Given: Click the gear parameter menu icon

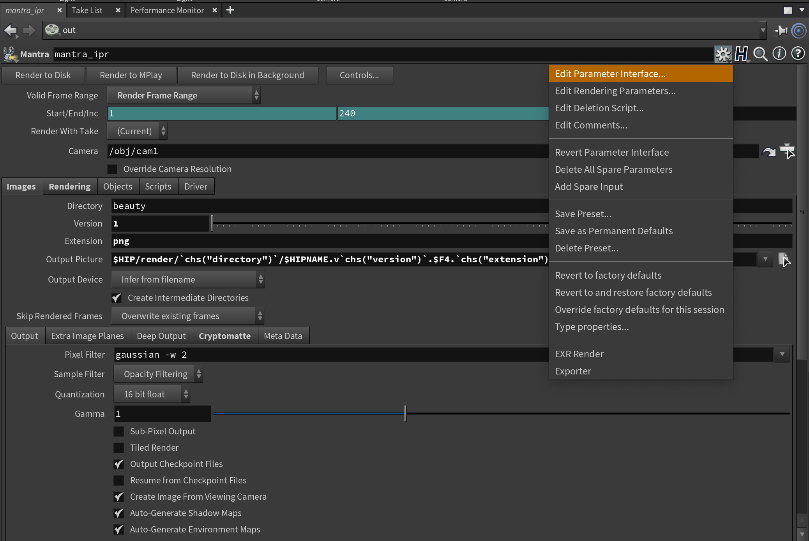Looking at the screenshot, I should coord(723,54).
